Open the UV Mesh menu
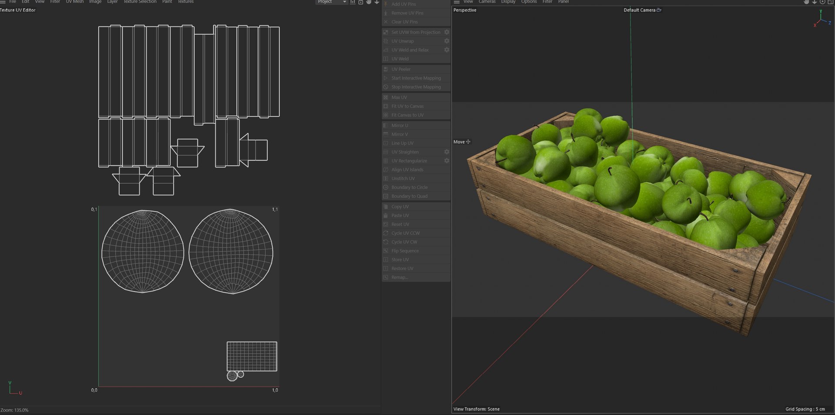Image resolution: width=835 pixels, height=415 pixels. tap(75, 2)
